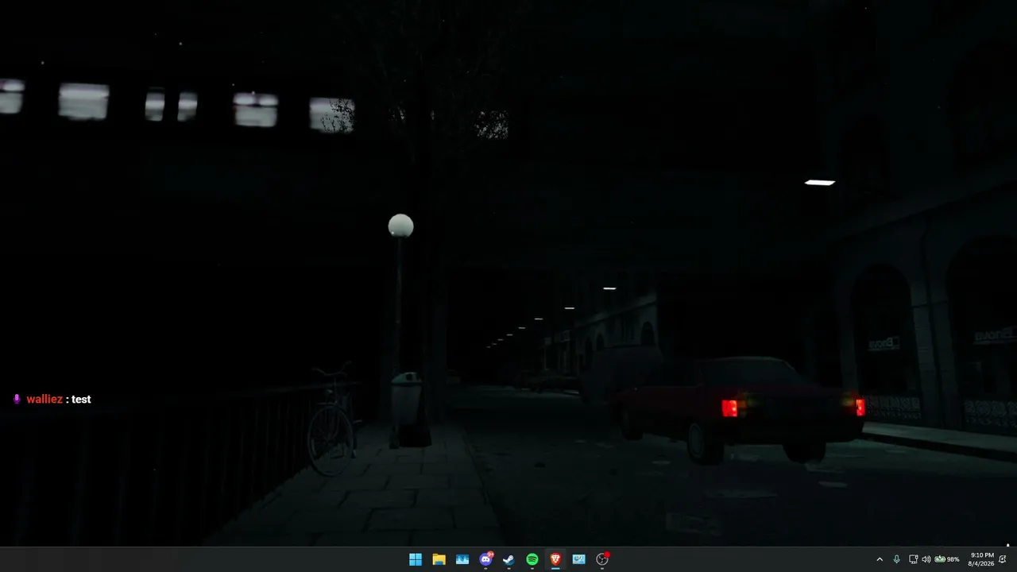Click the username walliez in chat overlay
The image size is (1017, 572).
click(x=44, y=400)
